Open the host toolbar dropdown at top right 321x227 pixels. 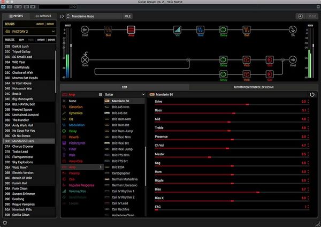(318, 7)
